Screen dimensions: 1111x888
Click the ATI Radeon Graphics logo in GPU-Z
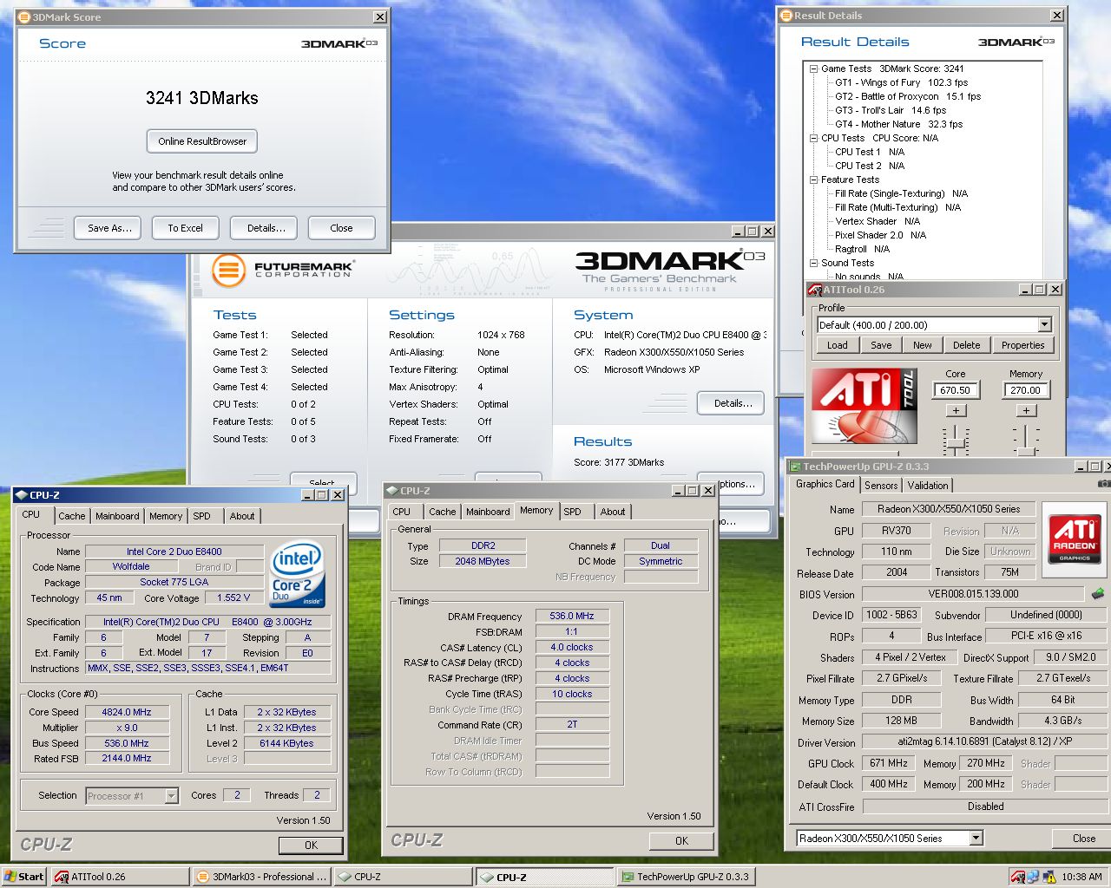click(1074, 539)
